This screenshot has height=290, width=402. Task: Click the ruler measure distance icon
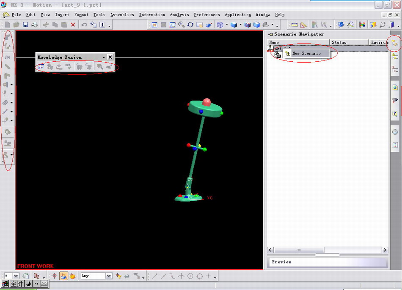(295, 25)
